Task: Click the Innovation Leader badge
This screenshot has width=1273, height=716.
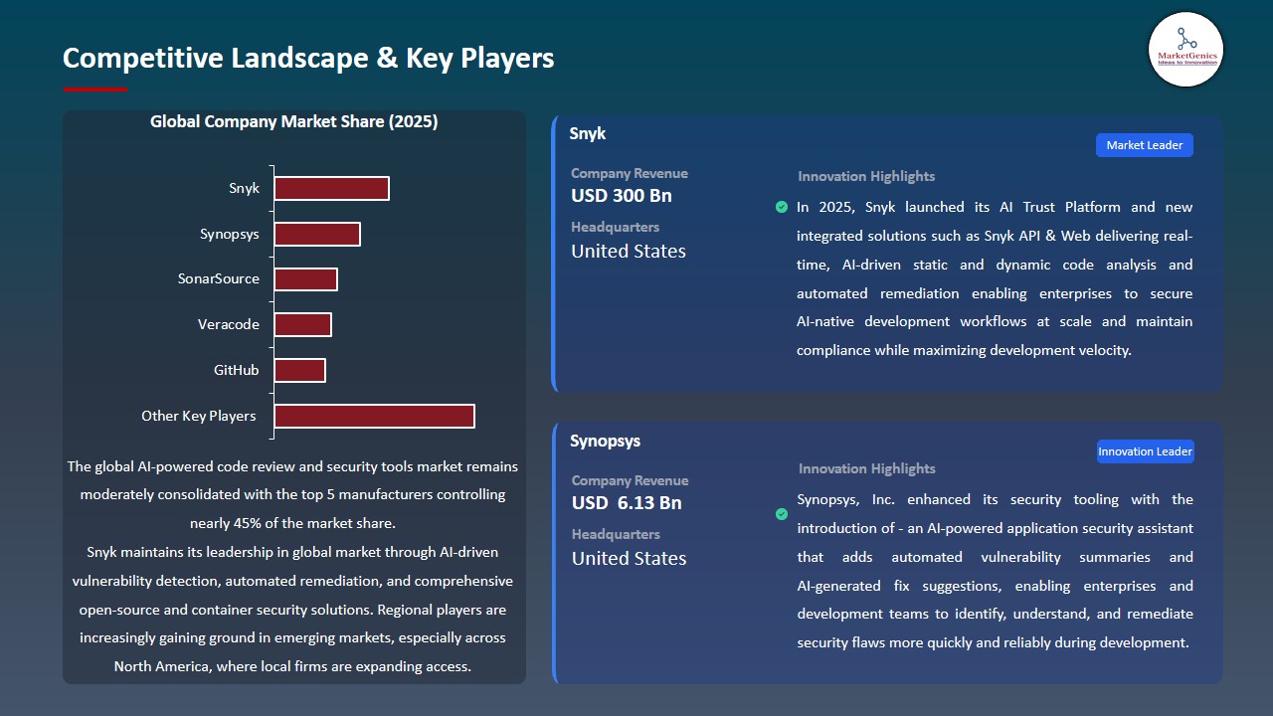Action: [1145, 450]
